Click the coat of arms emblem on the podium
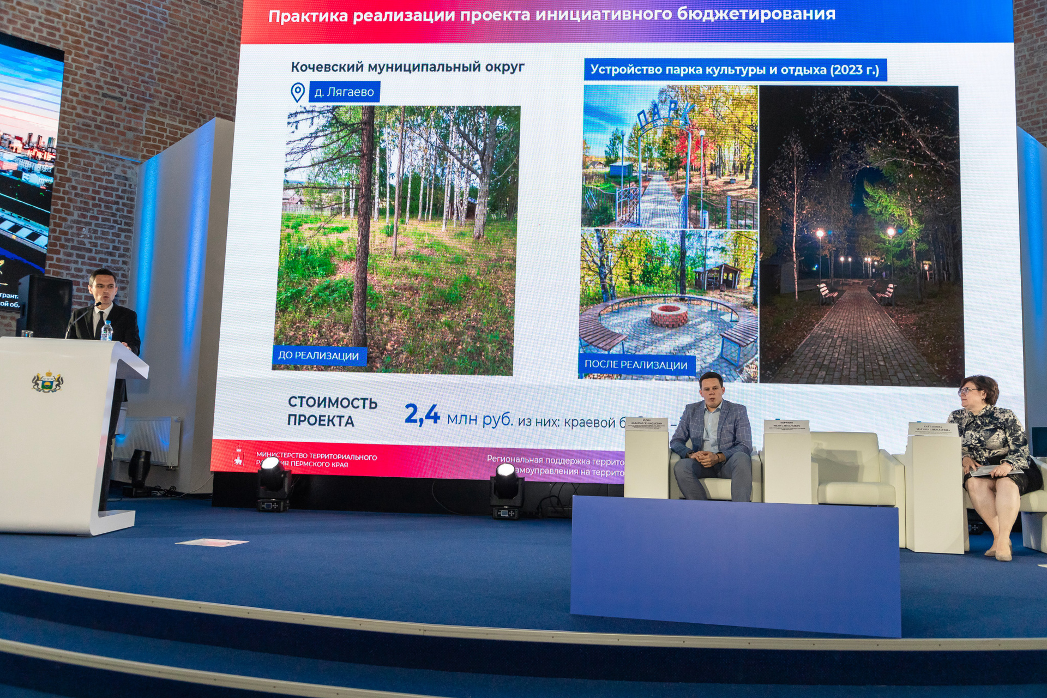 coord(47,382)
